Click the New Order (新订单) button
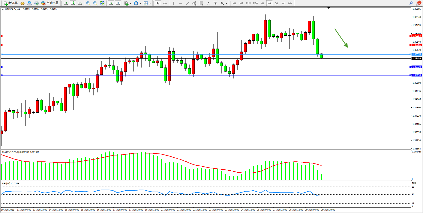The image size is (423, 213). pos(10,3)
